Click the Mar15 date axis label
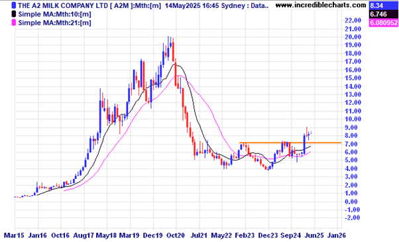Screen dimensions: 399x242 (15, 235)
